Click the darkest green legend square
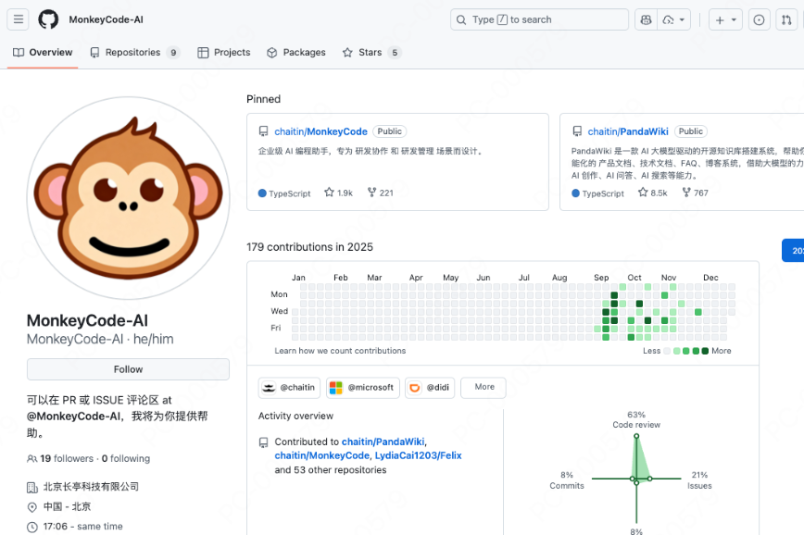The image size is (804, 535). pyautogui.click(x=705, y=351)
